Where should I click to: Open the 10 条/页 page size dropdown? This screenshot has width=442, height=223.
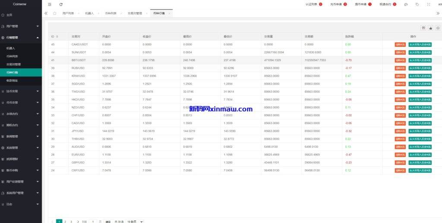(135, 221)
